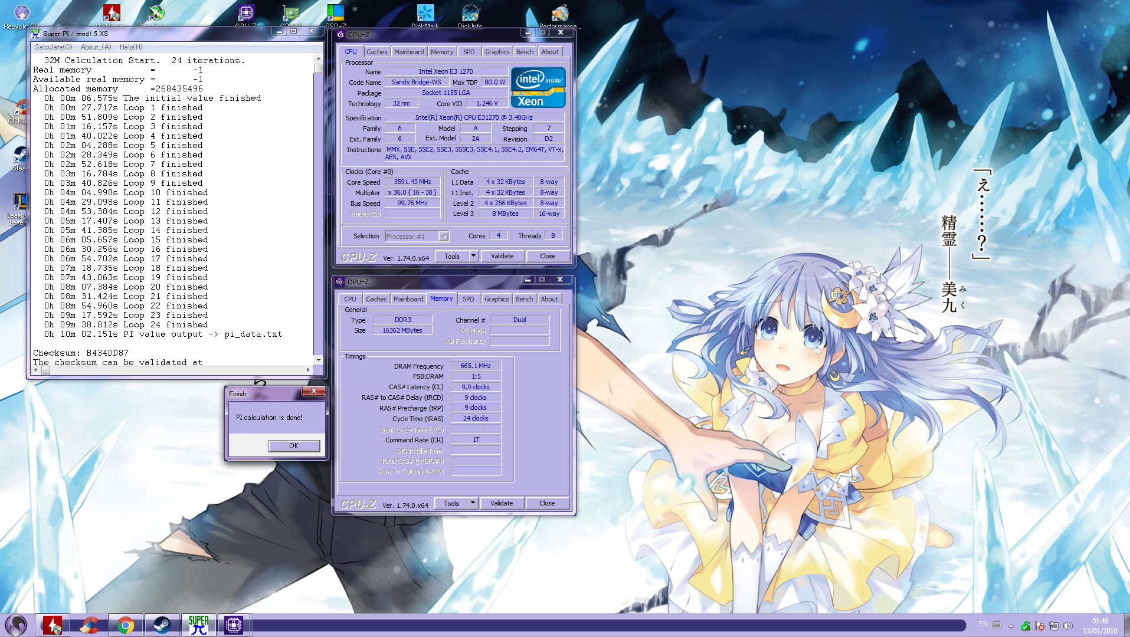Switch to Mainboard tab in bottom CPU-Z
This screenshot has height=637, width=1130.
[408, 299]
